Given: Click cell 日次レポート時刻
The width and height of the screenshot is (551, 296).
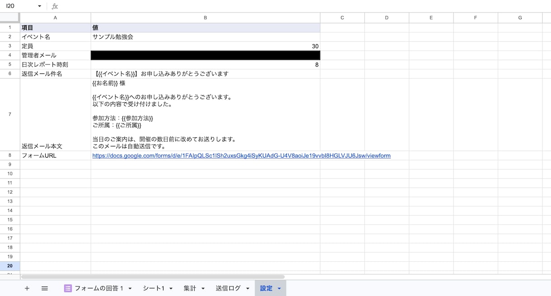Looking at the screenshot, I should pos(56,64).
